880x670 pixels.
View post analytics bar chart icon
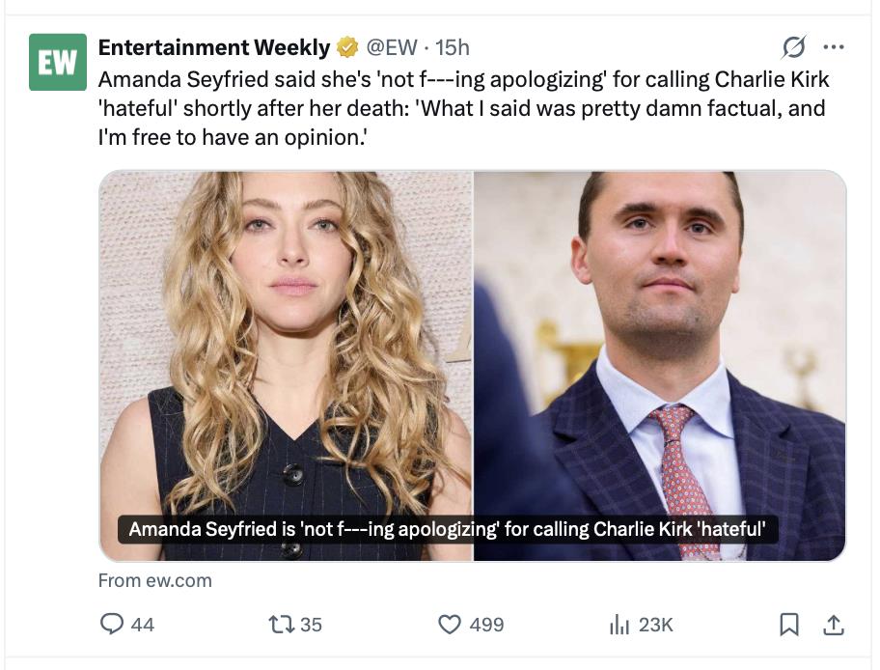619,625
